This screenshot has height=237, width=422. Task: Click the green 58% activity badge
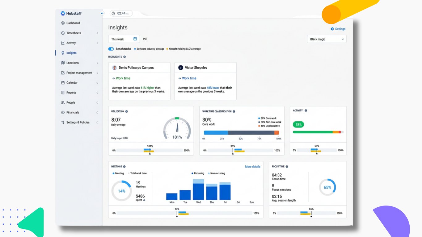[298, 125]
